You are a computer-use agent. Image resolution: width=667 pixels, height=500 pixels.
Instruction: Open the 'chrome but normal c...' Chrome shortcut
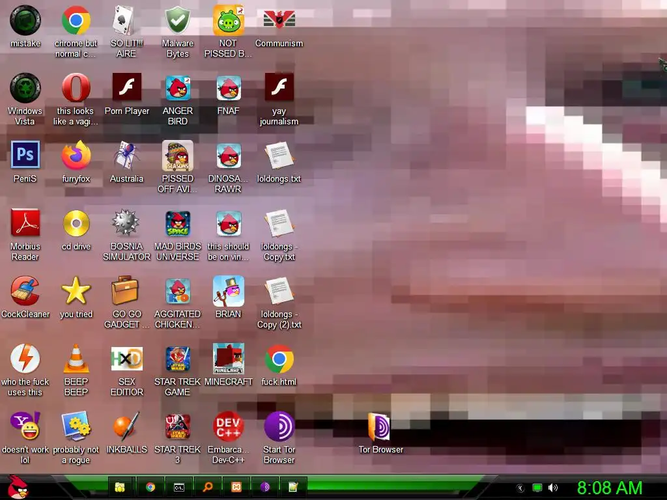[76, 20]
